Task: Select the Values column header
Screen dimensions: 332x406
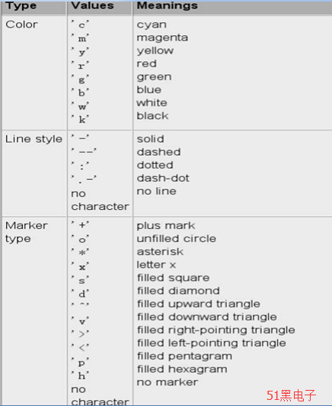Action: tap(92, 5)
